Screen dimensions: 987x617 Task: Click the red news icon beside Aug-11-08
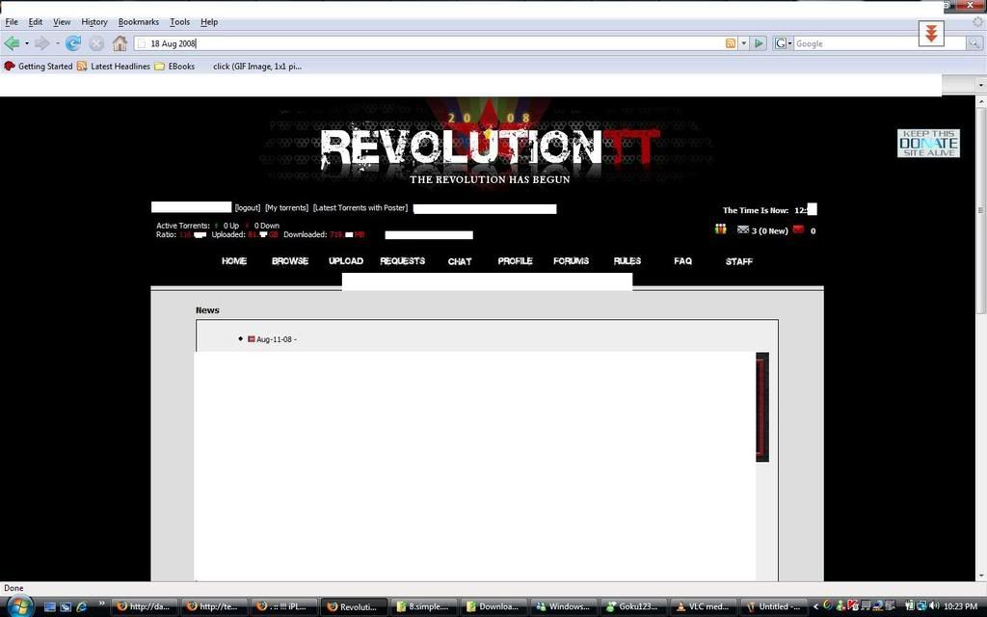click(x=252, y=338)
